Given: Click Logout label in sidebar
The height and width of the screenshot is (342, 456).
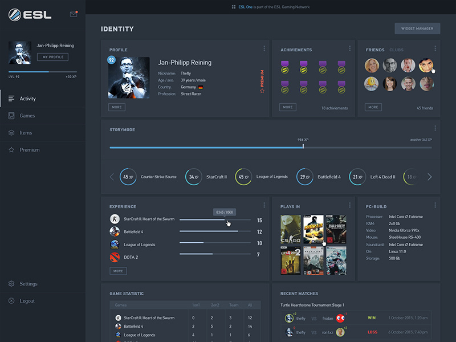Looking at the screenshot, I should (x=27, y=301).
